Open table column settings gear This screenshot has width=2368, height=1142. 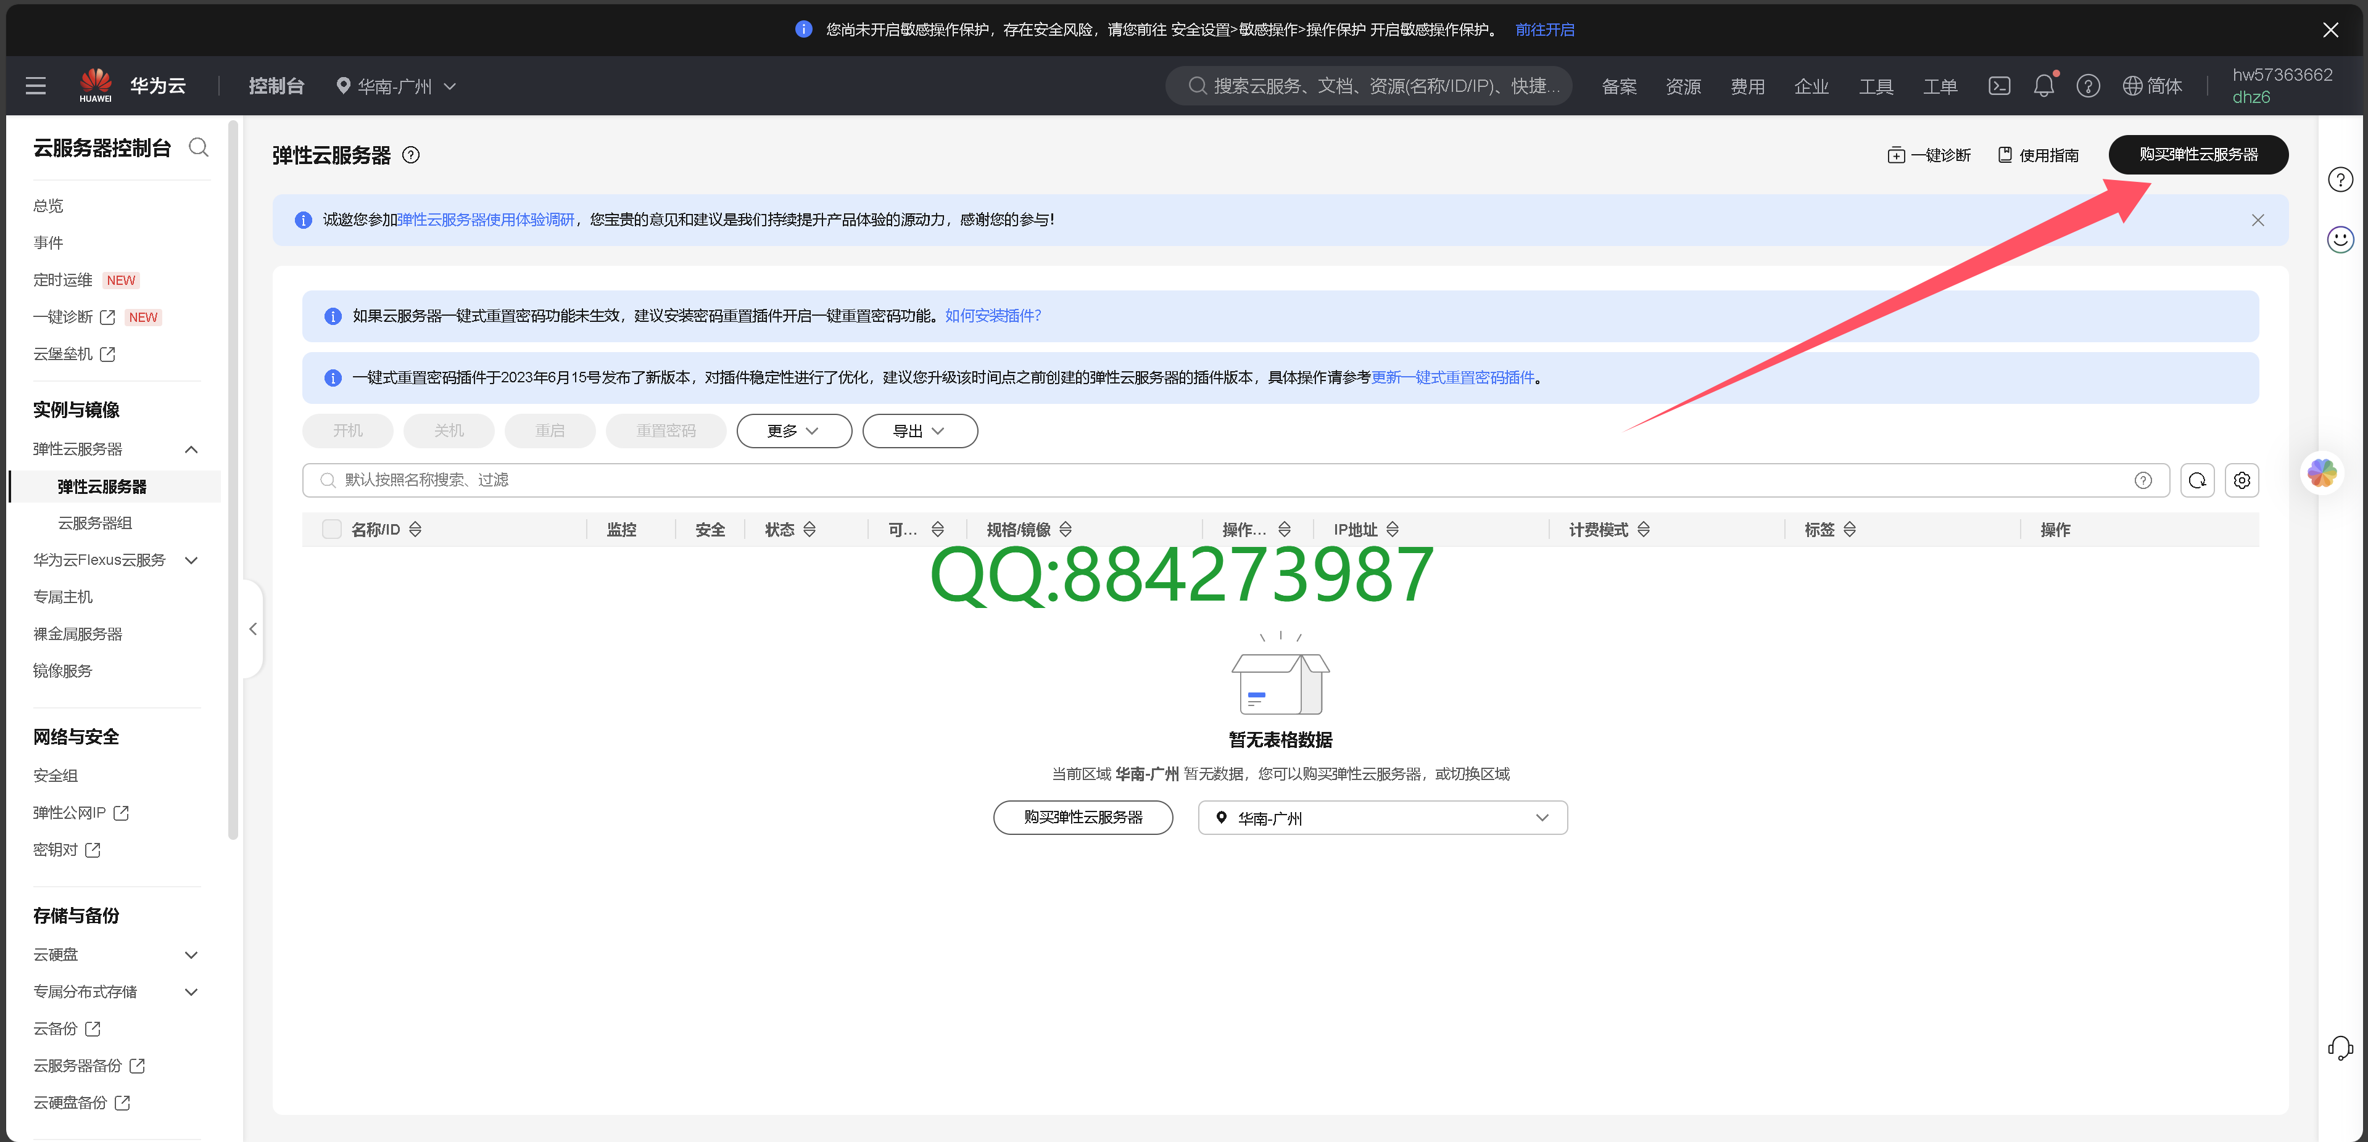2242,480
